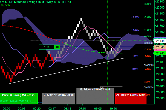
Task: Click the orange - 1,00% level label
Action: 147,56
